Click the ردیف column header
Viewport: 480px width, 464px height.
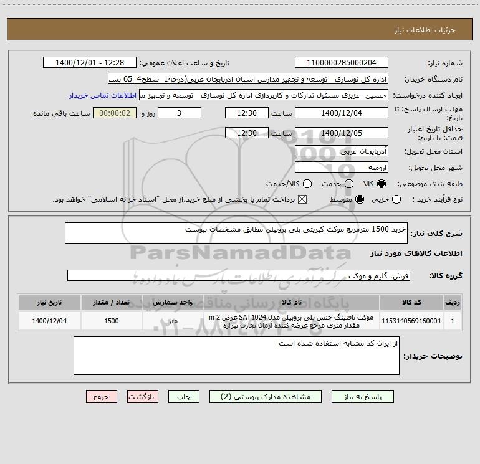click(453, 302)
